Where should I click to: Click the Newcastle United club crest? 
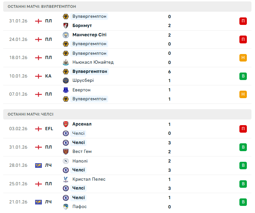pos(66,62)
